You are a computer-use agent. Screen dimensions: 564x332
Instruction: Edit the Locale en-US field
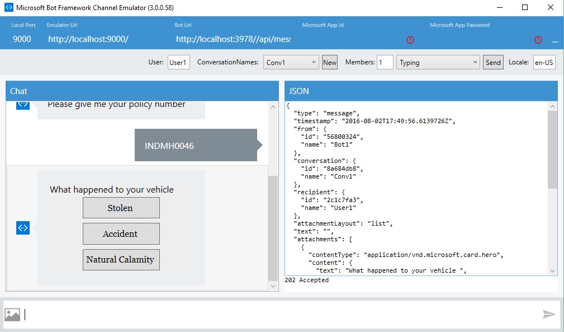(544, 62)
